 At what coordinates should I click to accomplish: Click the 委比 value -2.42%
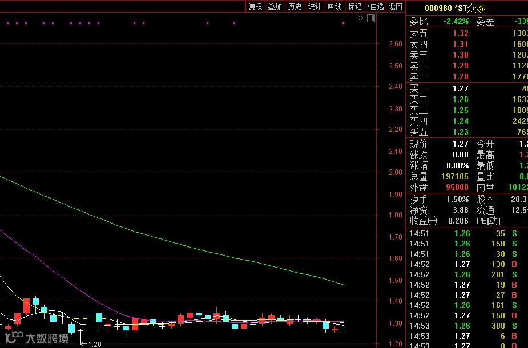coord(456,21)
